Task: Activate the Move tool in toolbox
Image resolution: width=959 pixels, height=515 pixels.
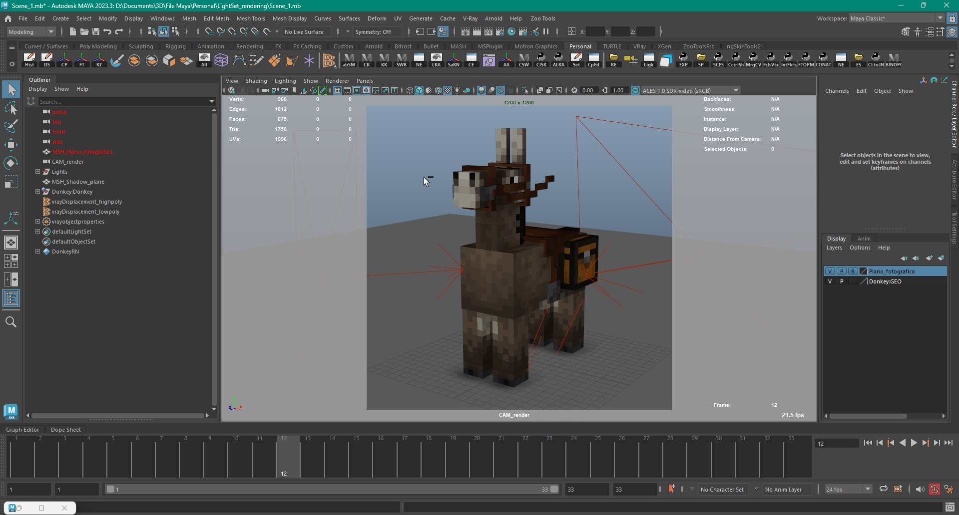Action: [x=11, y=145]
